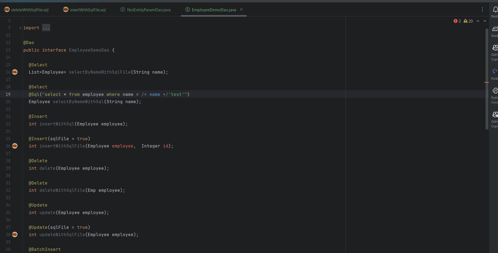The width and height of the screenshot is (498, 253).
Task: Click selectByNameWithSql method name
Action: [78, 102]
